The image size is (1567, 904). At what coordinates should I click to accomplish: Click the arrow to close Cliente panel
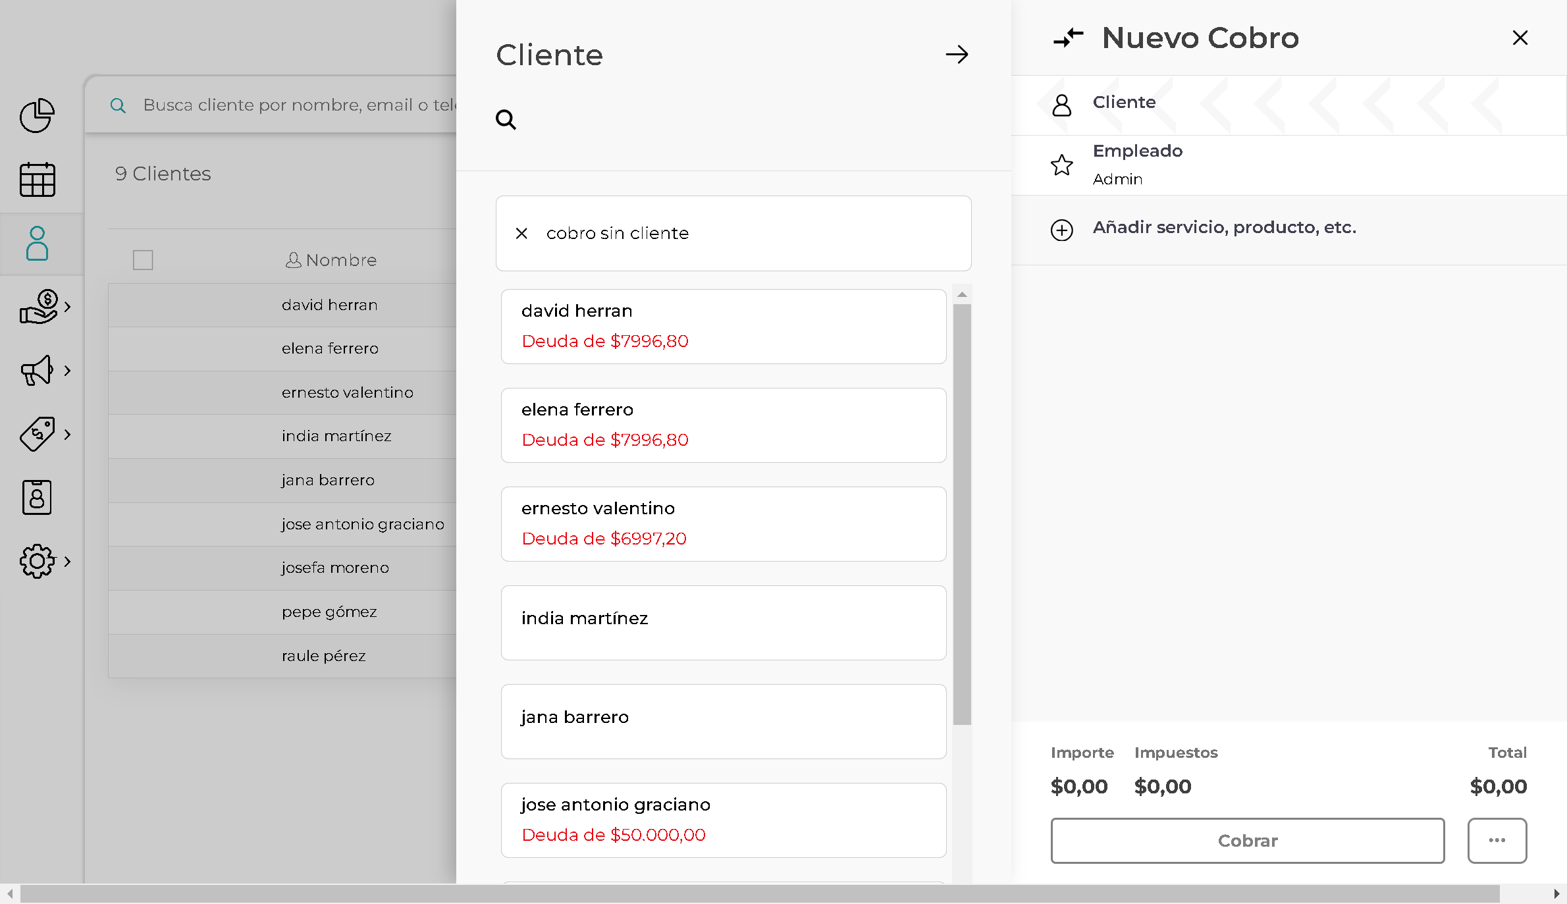957,54
